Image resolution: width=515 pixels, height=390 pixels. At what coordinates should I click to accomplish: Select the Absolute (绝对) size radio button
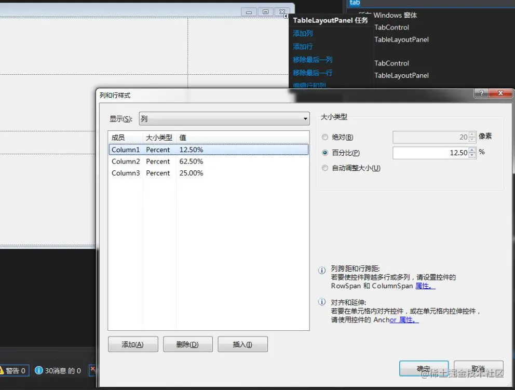click(x=325, y=137)
